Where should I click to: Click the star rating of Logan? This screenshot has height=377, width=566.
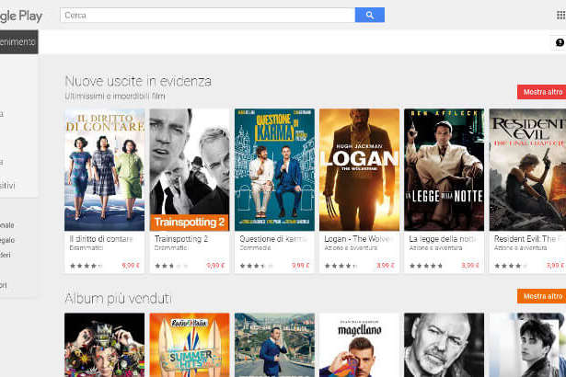[x=341, y=266]
